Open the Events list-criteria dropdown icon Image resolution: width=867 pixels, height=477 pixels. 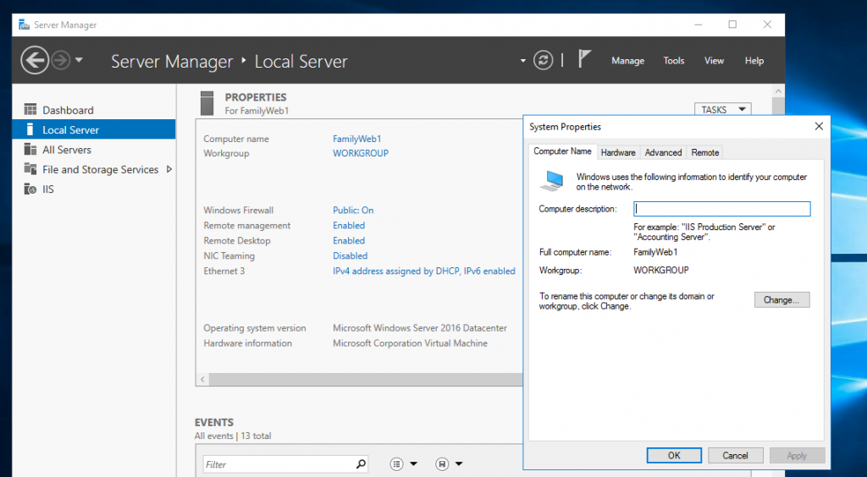tap(403, 464)
